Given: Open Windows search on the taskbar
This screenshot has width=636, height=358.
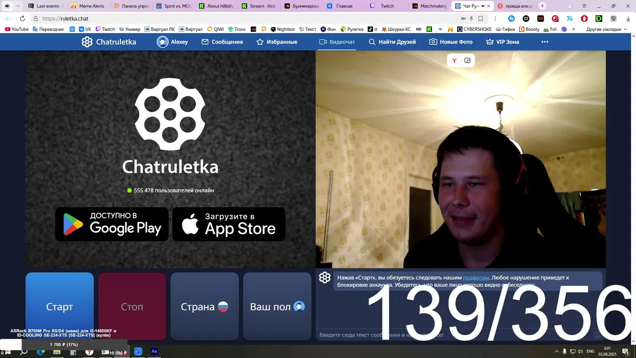Looking at the screenshot, I should (24, 352).
